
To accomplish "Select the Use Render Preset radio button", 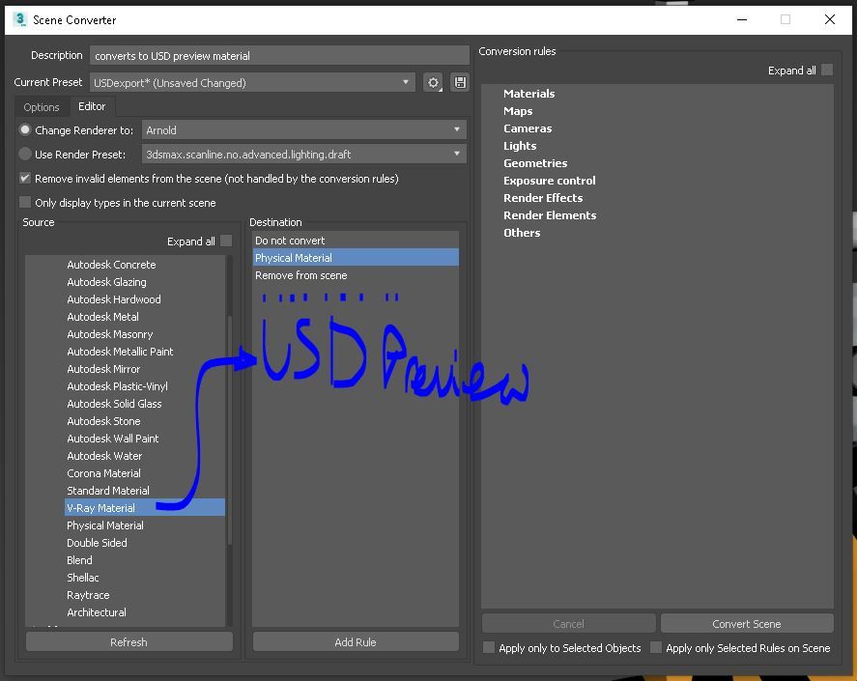I will tap(25, 155).
